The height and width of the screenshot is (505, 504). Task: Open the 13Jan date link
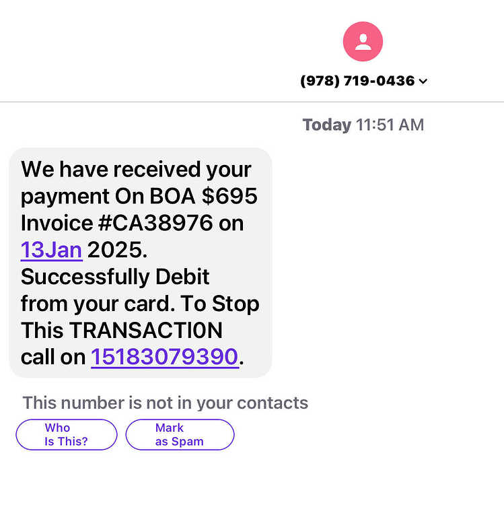click(x=52, y=250)
